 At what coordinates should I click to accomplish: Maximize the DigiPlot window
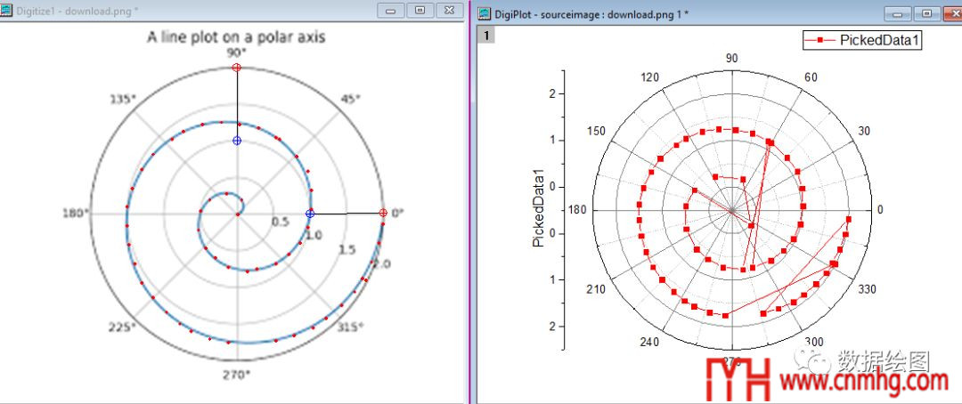(x=926, y=13)
